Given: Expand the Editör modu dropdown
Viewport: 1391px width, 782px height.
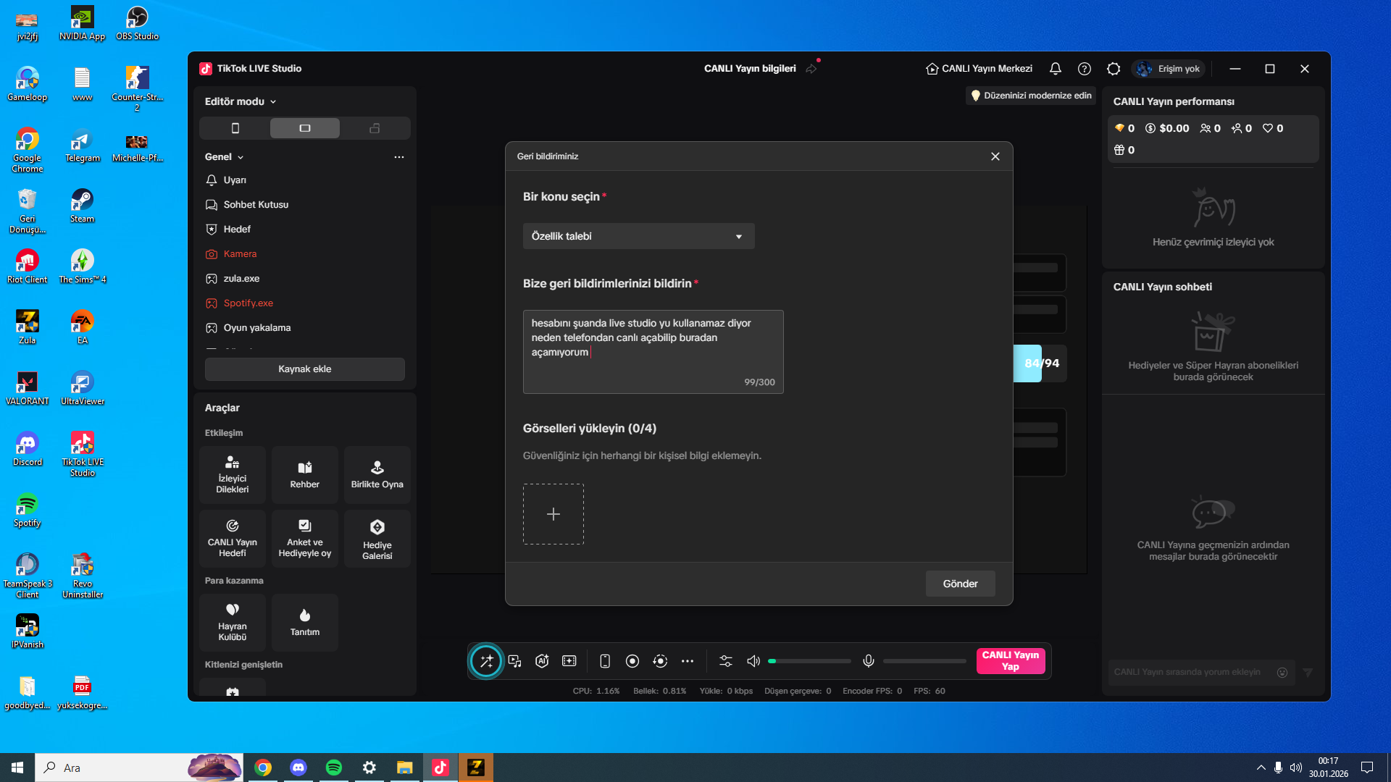Looking at the screenshot, I should point(241,101).
